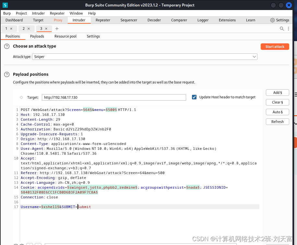Click the search magnifier icon in Intruder tabs row
This screenshot has width=297, height=245.
(282, 28)
